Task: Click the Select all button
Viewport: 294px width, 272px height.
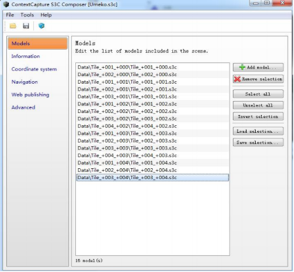Action: [x=258, y=94]
